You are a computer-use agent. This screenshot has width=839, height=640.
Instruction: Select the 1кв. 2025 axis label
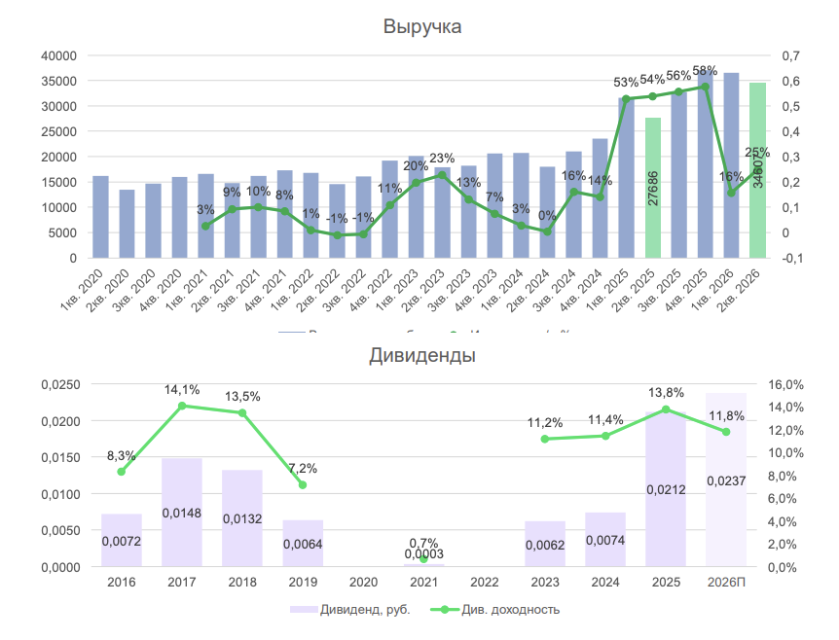coord(608,289)
